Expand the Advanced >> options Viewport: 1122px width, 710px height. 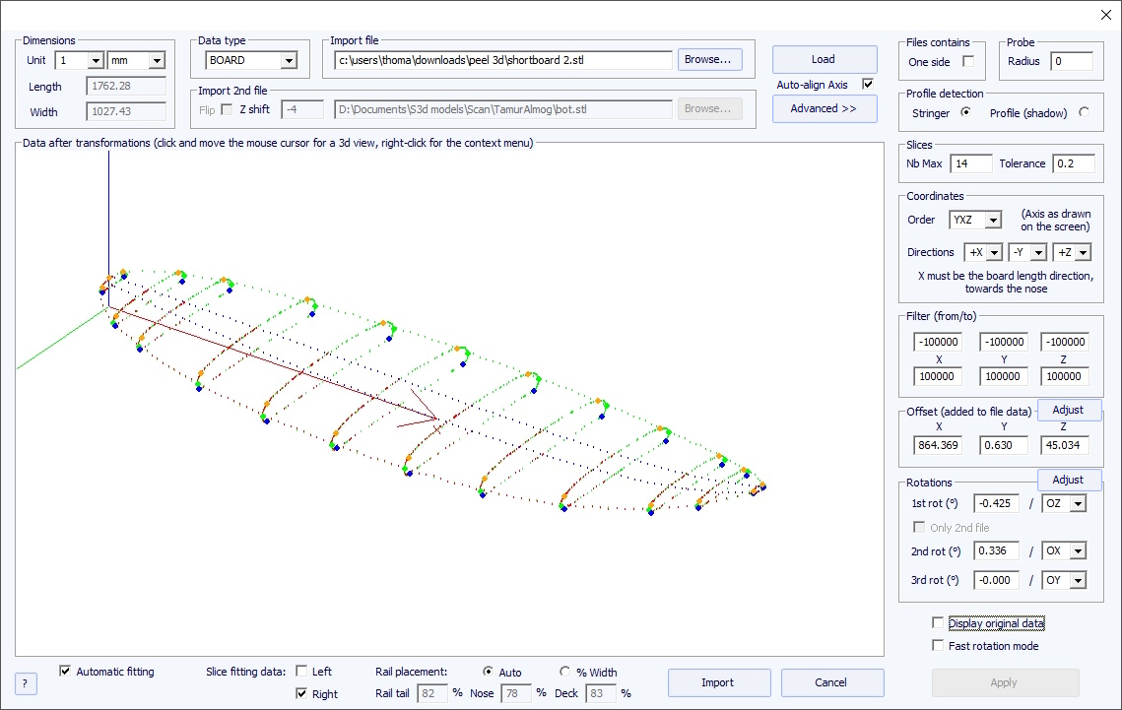click(824, 108)
